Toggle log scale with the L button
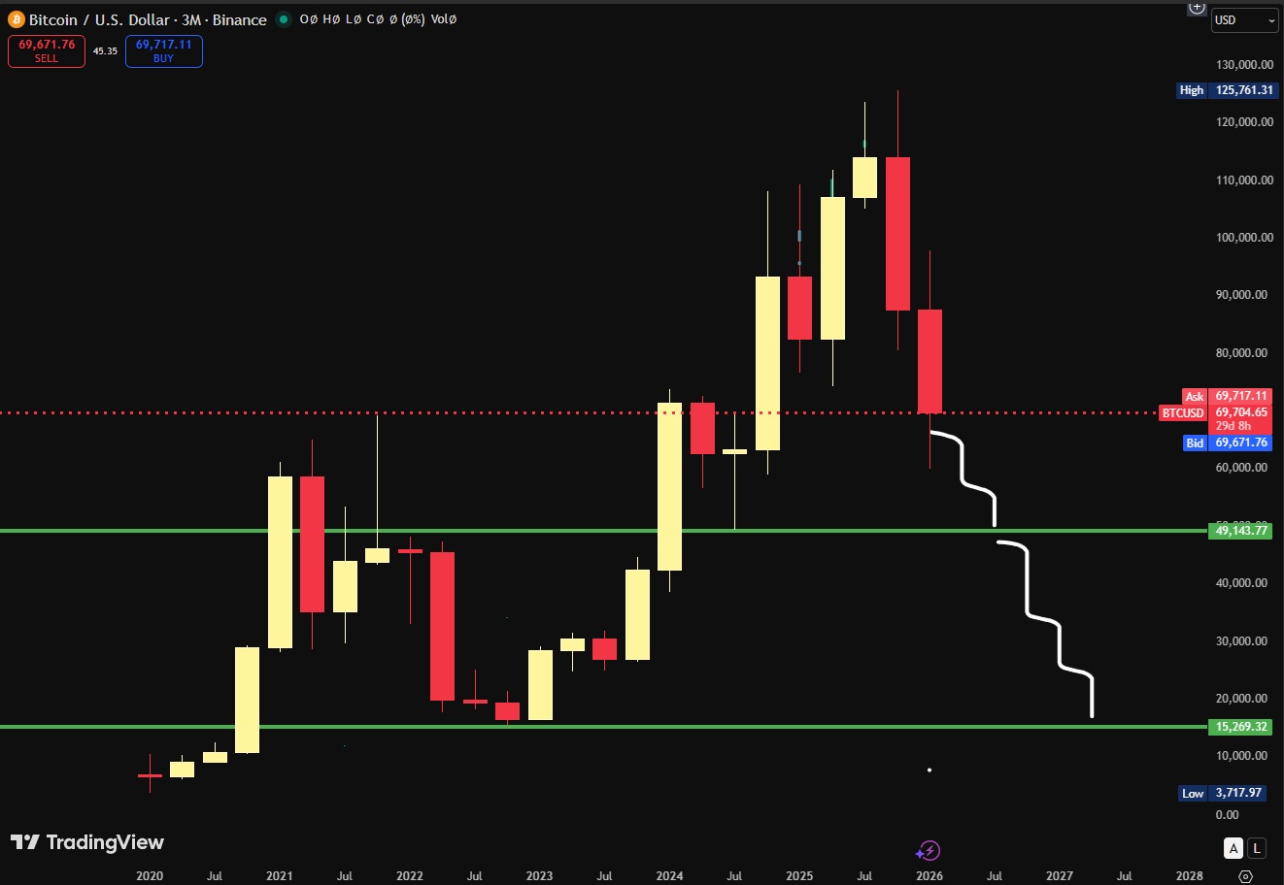The height and width of the screenshot is (885, 1284). tap(1257, 848)
